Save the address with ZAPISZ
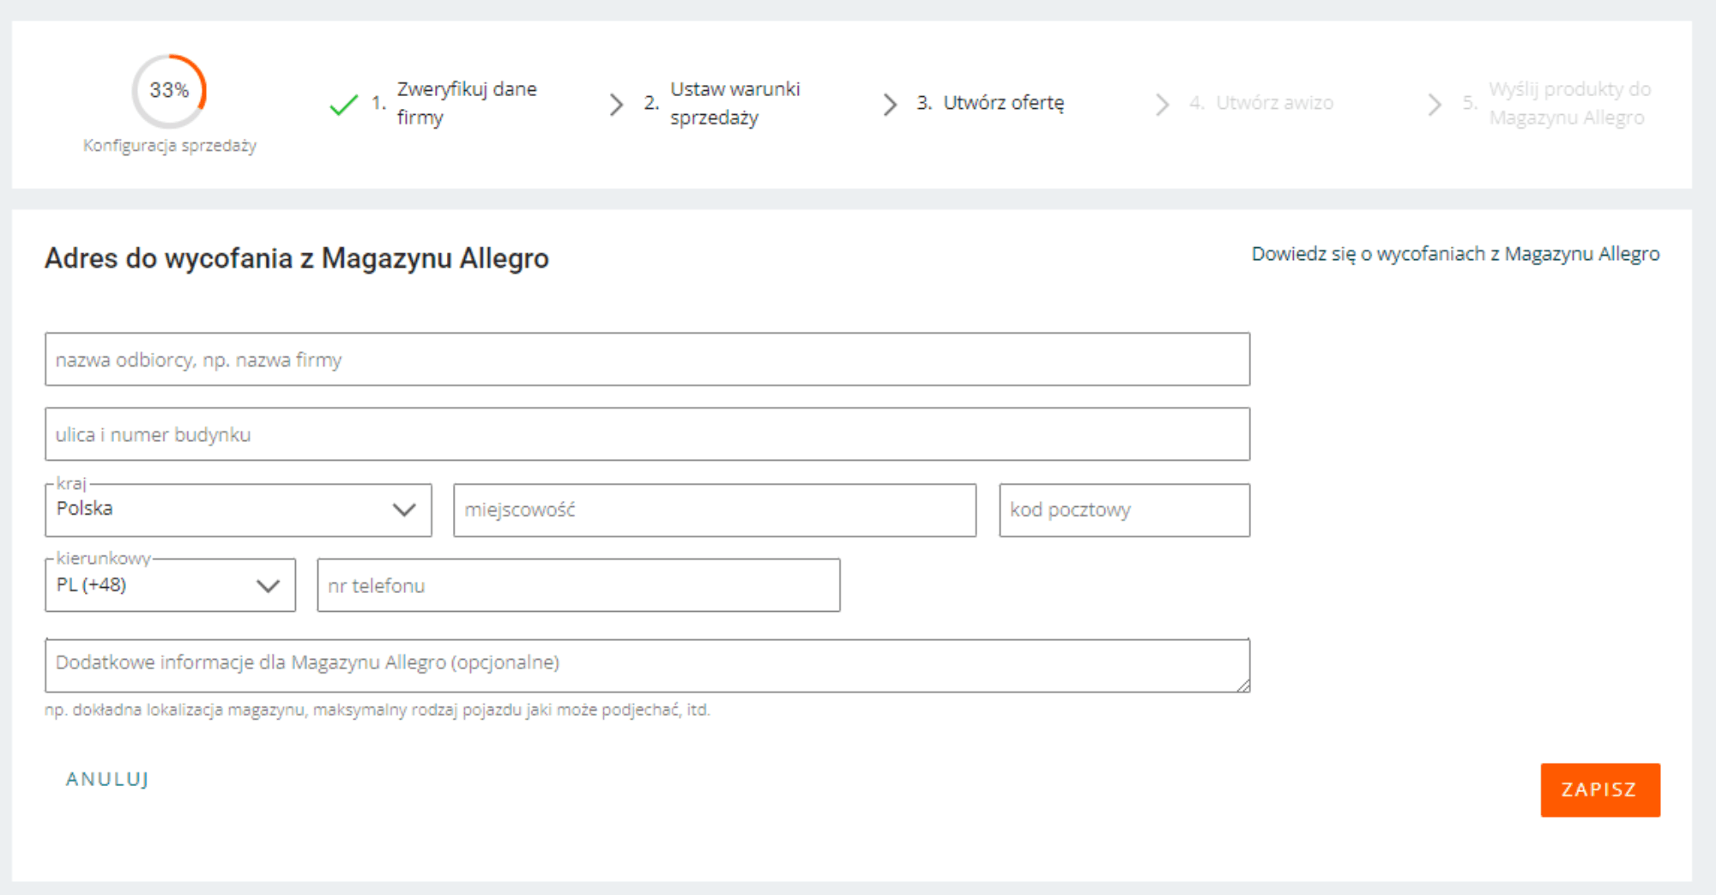The image size is (1716, 895). (1600, 789)
